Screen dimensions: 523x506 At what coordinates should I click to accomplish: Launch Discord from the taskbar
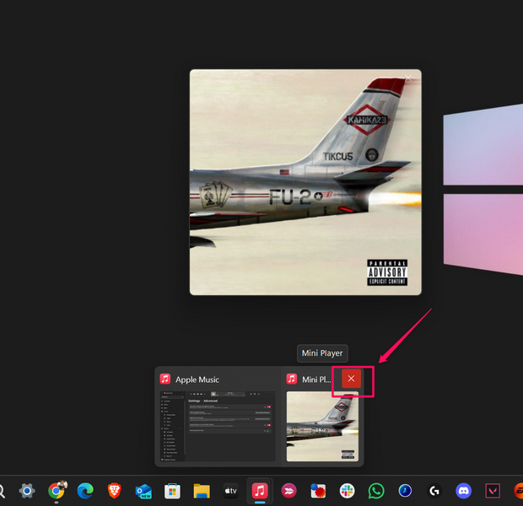coord(463,491)
